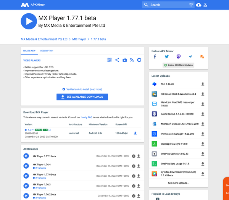The width and height of the screenshot is (229, 200).
Task: Download ASUS Backup 1.1.0.63_160818
Action: [203, 114]
